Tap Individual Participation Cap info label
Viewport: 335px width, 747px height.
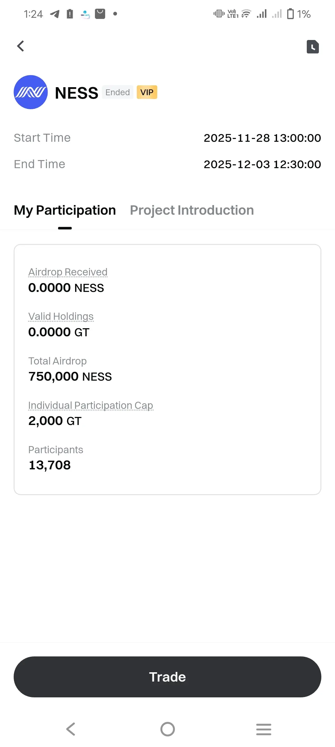[91, 405]
